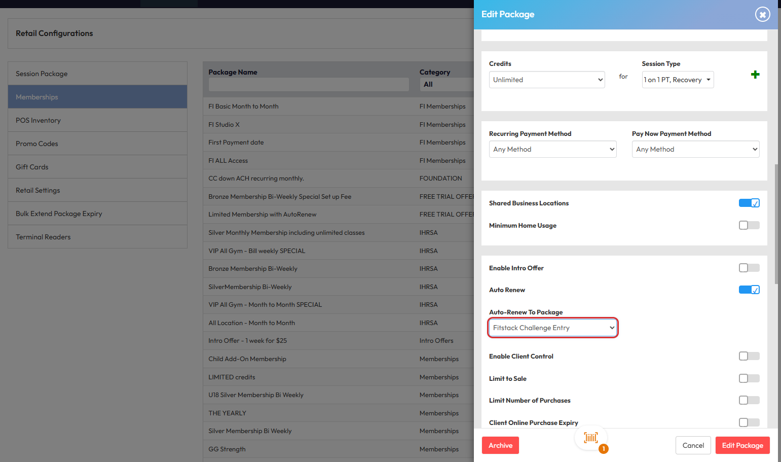Expand the Session Type dropdown

click(677, 80)
